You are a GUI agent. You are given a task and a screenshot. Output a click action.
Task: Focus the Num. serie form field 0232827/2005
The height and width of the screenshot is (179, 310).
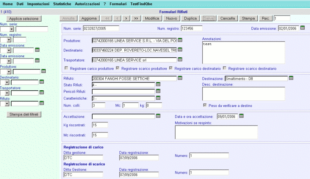pyautogui.click(x=101, y=28)
